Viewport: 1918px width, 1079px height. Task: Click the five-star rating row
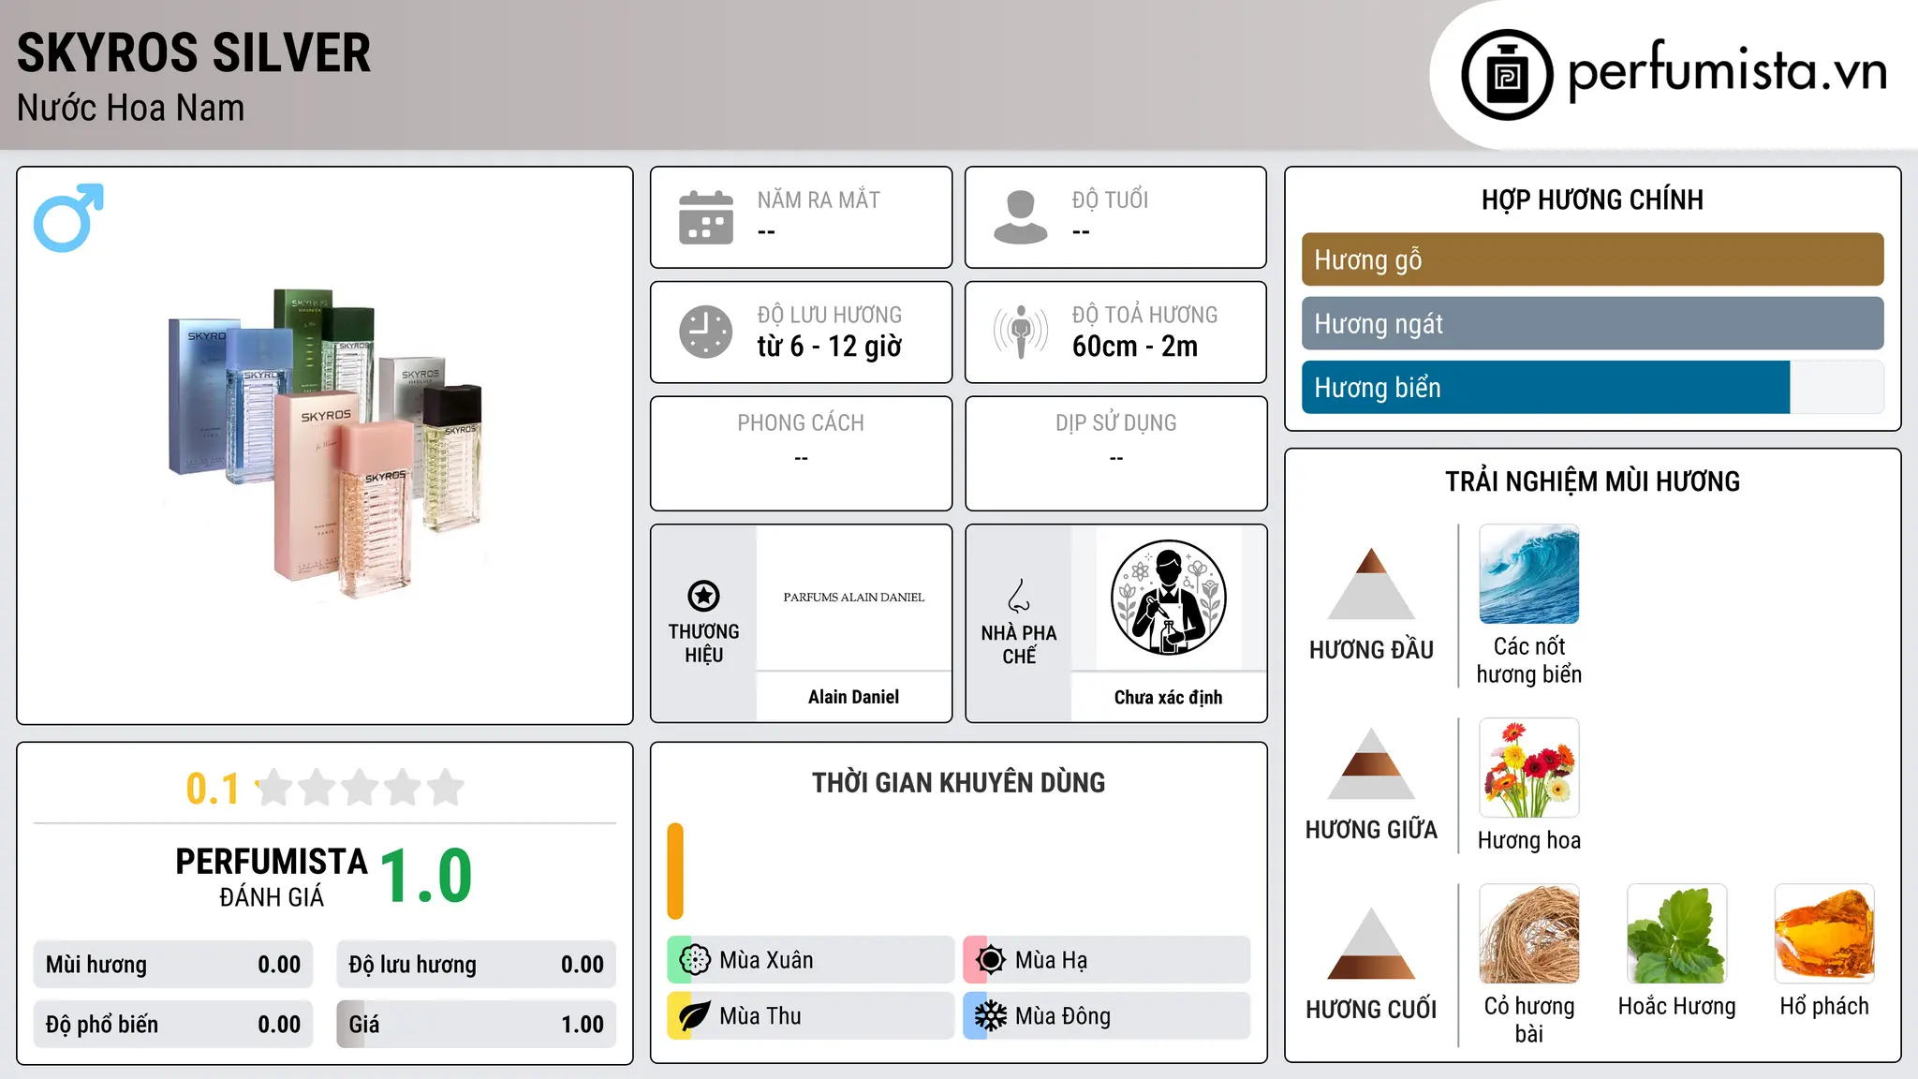(361, 788)
